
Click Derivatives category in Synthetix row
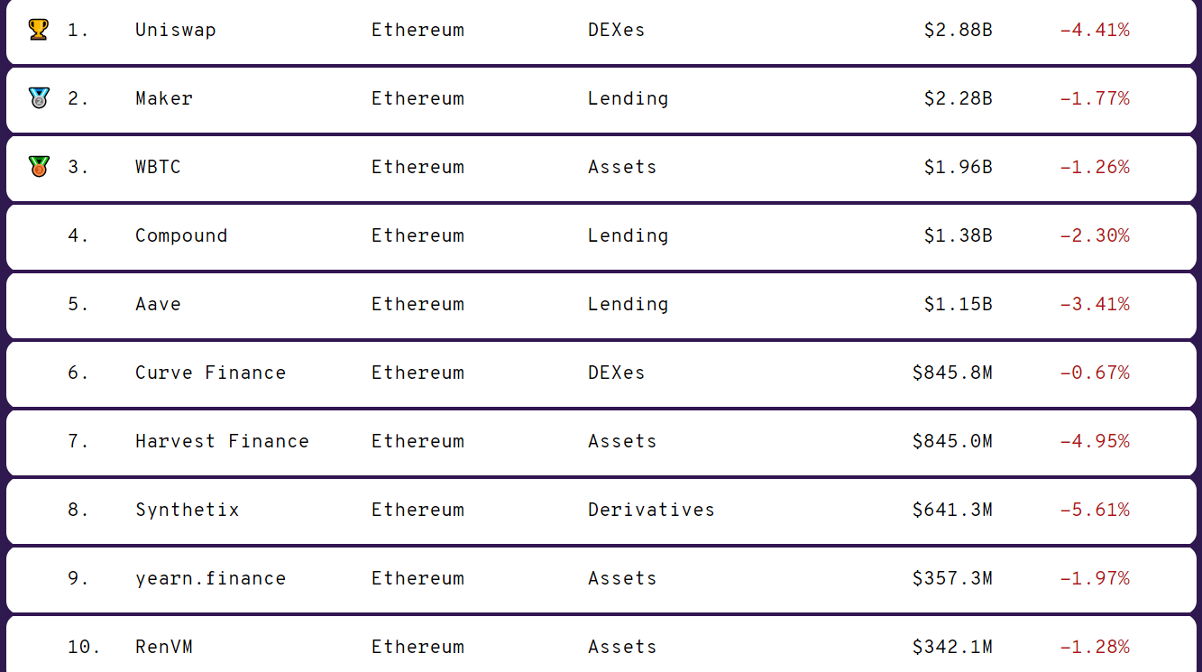[x=651, y=510]
